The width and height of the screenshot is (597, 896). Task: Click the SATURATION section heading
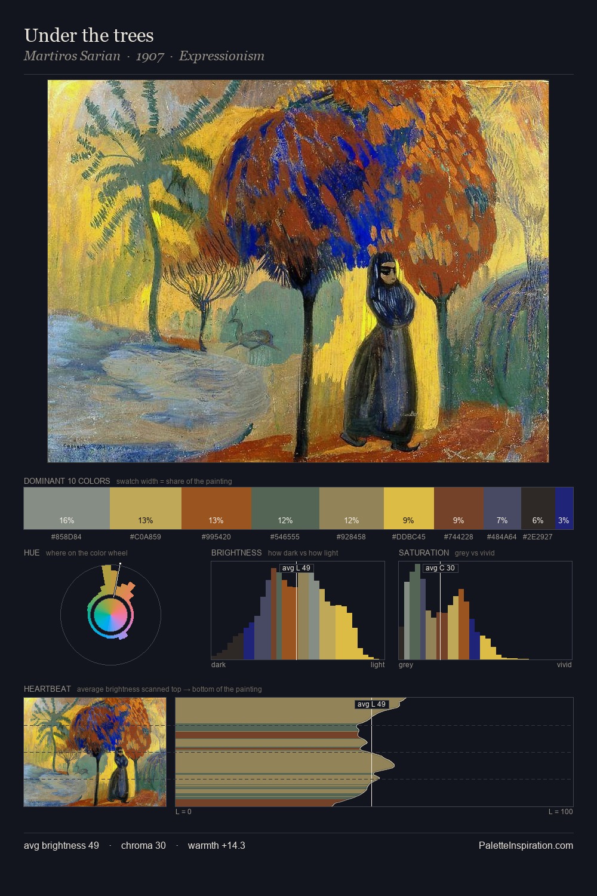pyautogui.click(x=424, y=553)
